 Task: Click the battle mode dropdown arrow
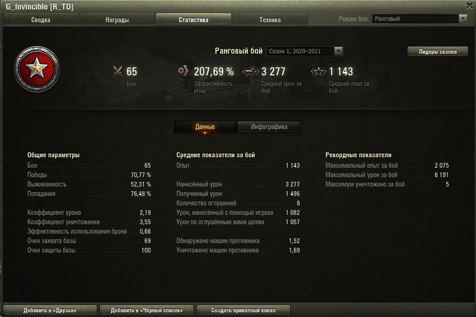coord(463,19)
